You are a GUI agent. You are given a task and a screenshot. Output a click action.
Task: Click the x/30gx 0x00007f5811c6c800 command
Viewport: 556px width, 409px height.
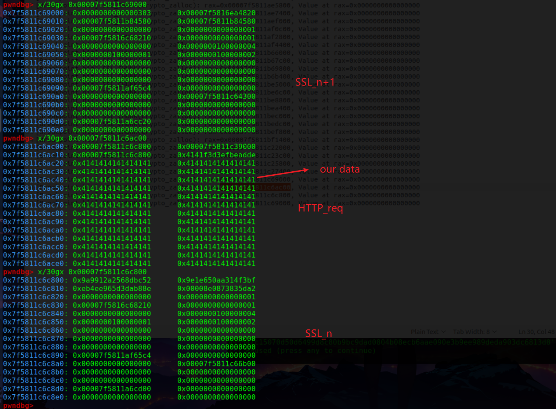[x=92, y=272]
